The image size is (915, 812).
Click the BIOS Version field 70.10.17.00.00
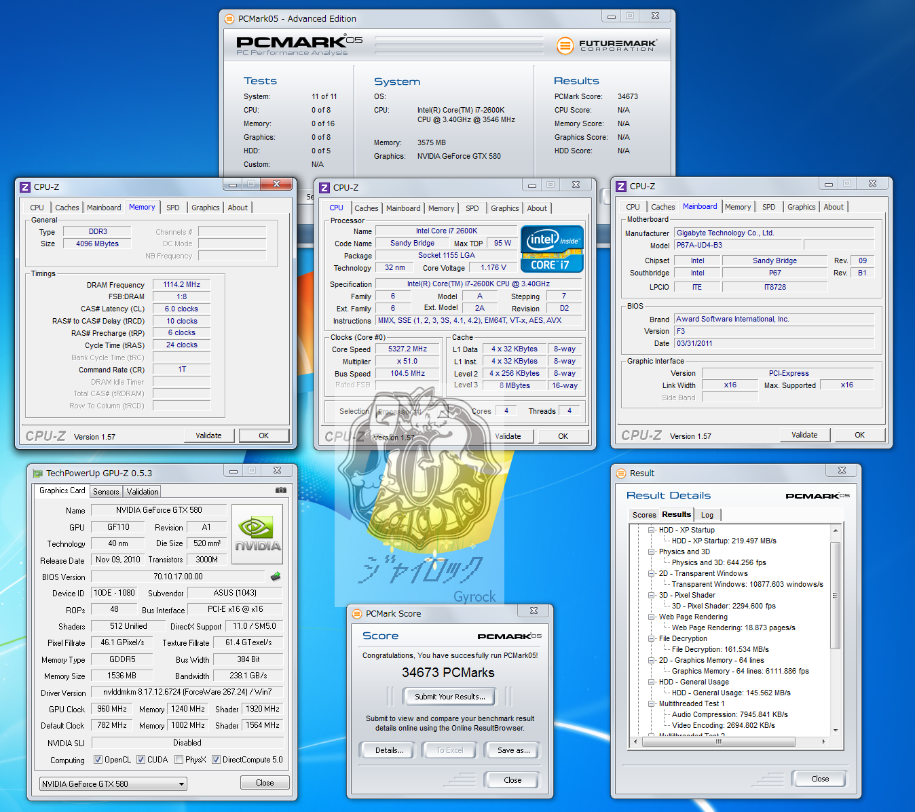click(x=178, y=577)
